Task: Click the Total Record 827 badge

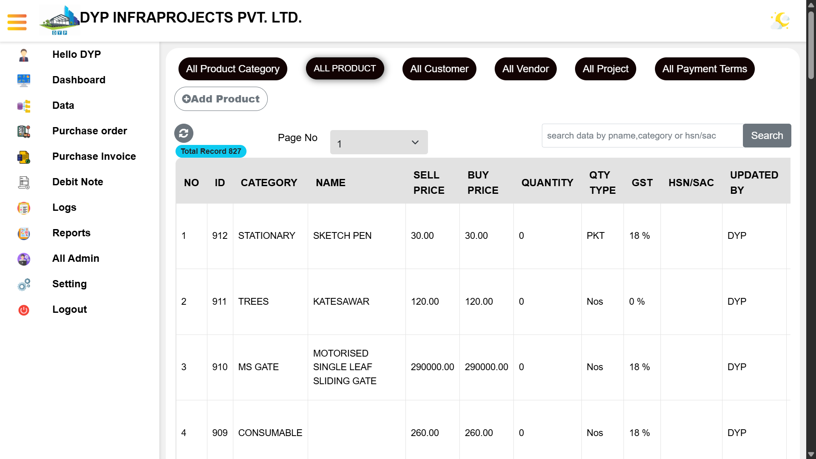Action: [x=211, y=151]
